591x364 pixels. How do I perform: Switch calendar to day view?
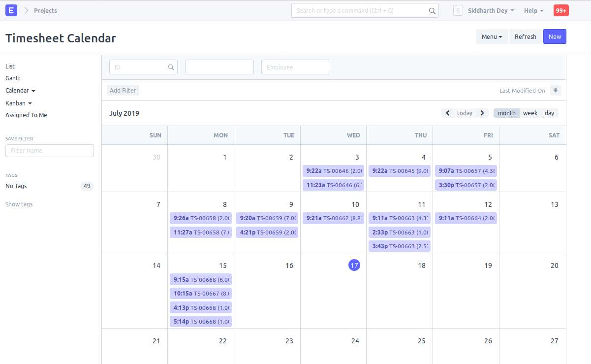click(549, 113)
